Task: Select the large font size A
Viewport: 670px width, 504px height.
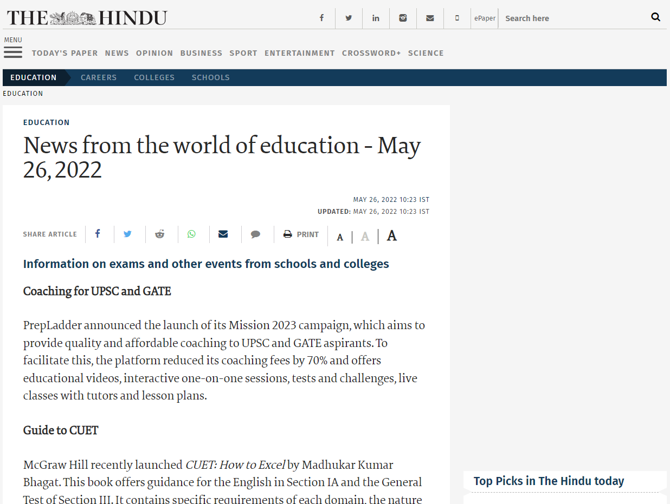Action: [x=392, y=235]
